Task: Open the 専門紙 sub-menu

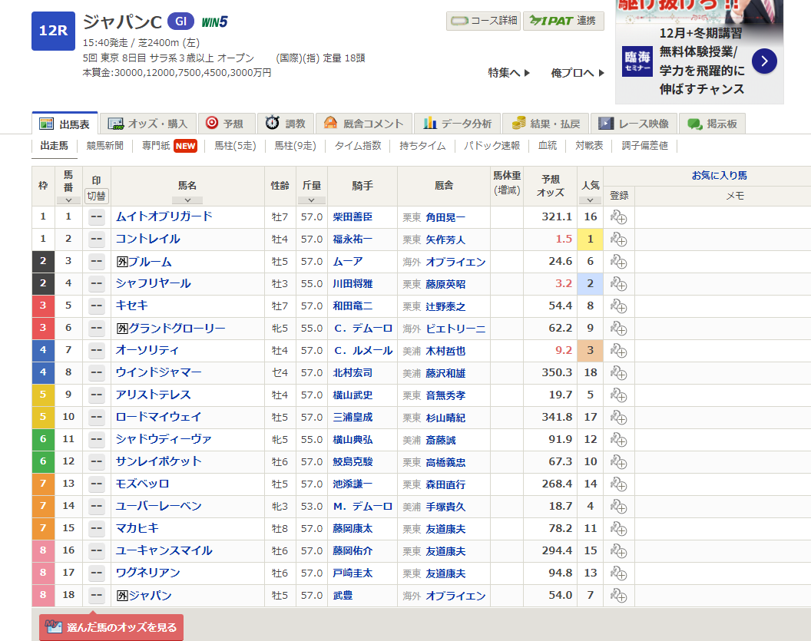Action: 169,146
